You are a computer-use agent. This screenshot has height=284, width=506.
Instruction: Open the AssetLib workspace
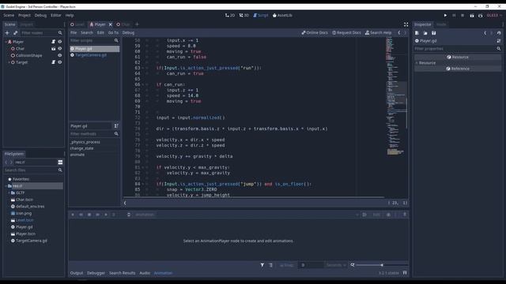[282, 15]
